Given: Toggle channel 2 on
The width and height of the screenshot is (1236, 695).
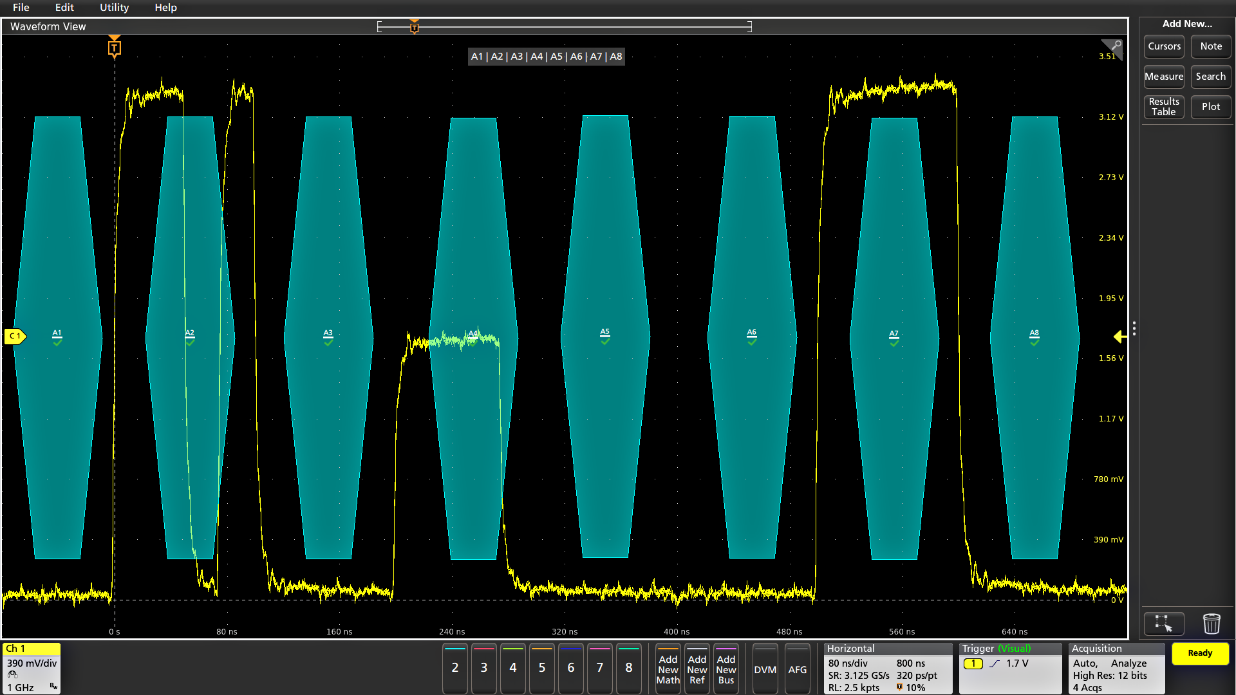Looking at the screenshot, I should (x=455, y=668).
